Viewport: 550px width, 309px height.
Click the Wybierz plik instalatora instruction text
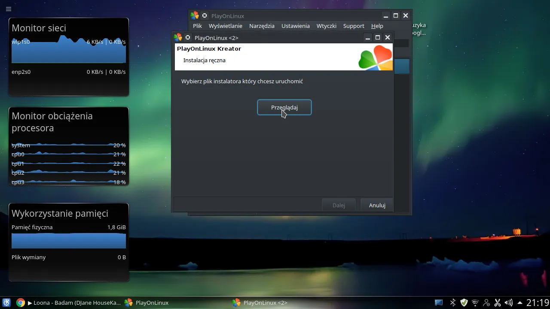[x=242, y=81]
